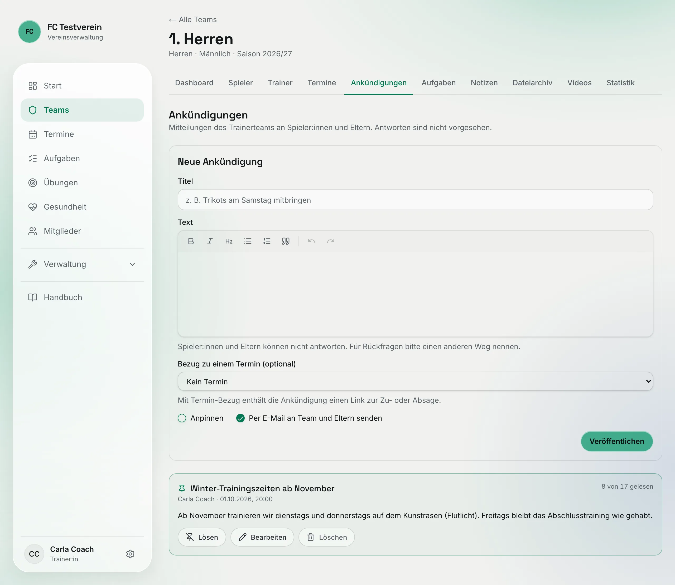Open Aufgaben in the sidebar

point(82,158)
